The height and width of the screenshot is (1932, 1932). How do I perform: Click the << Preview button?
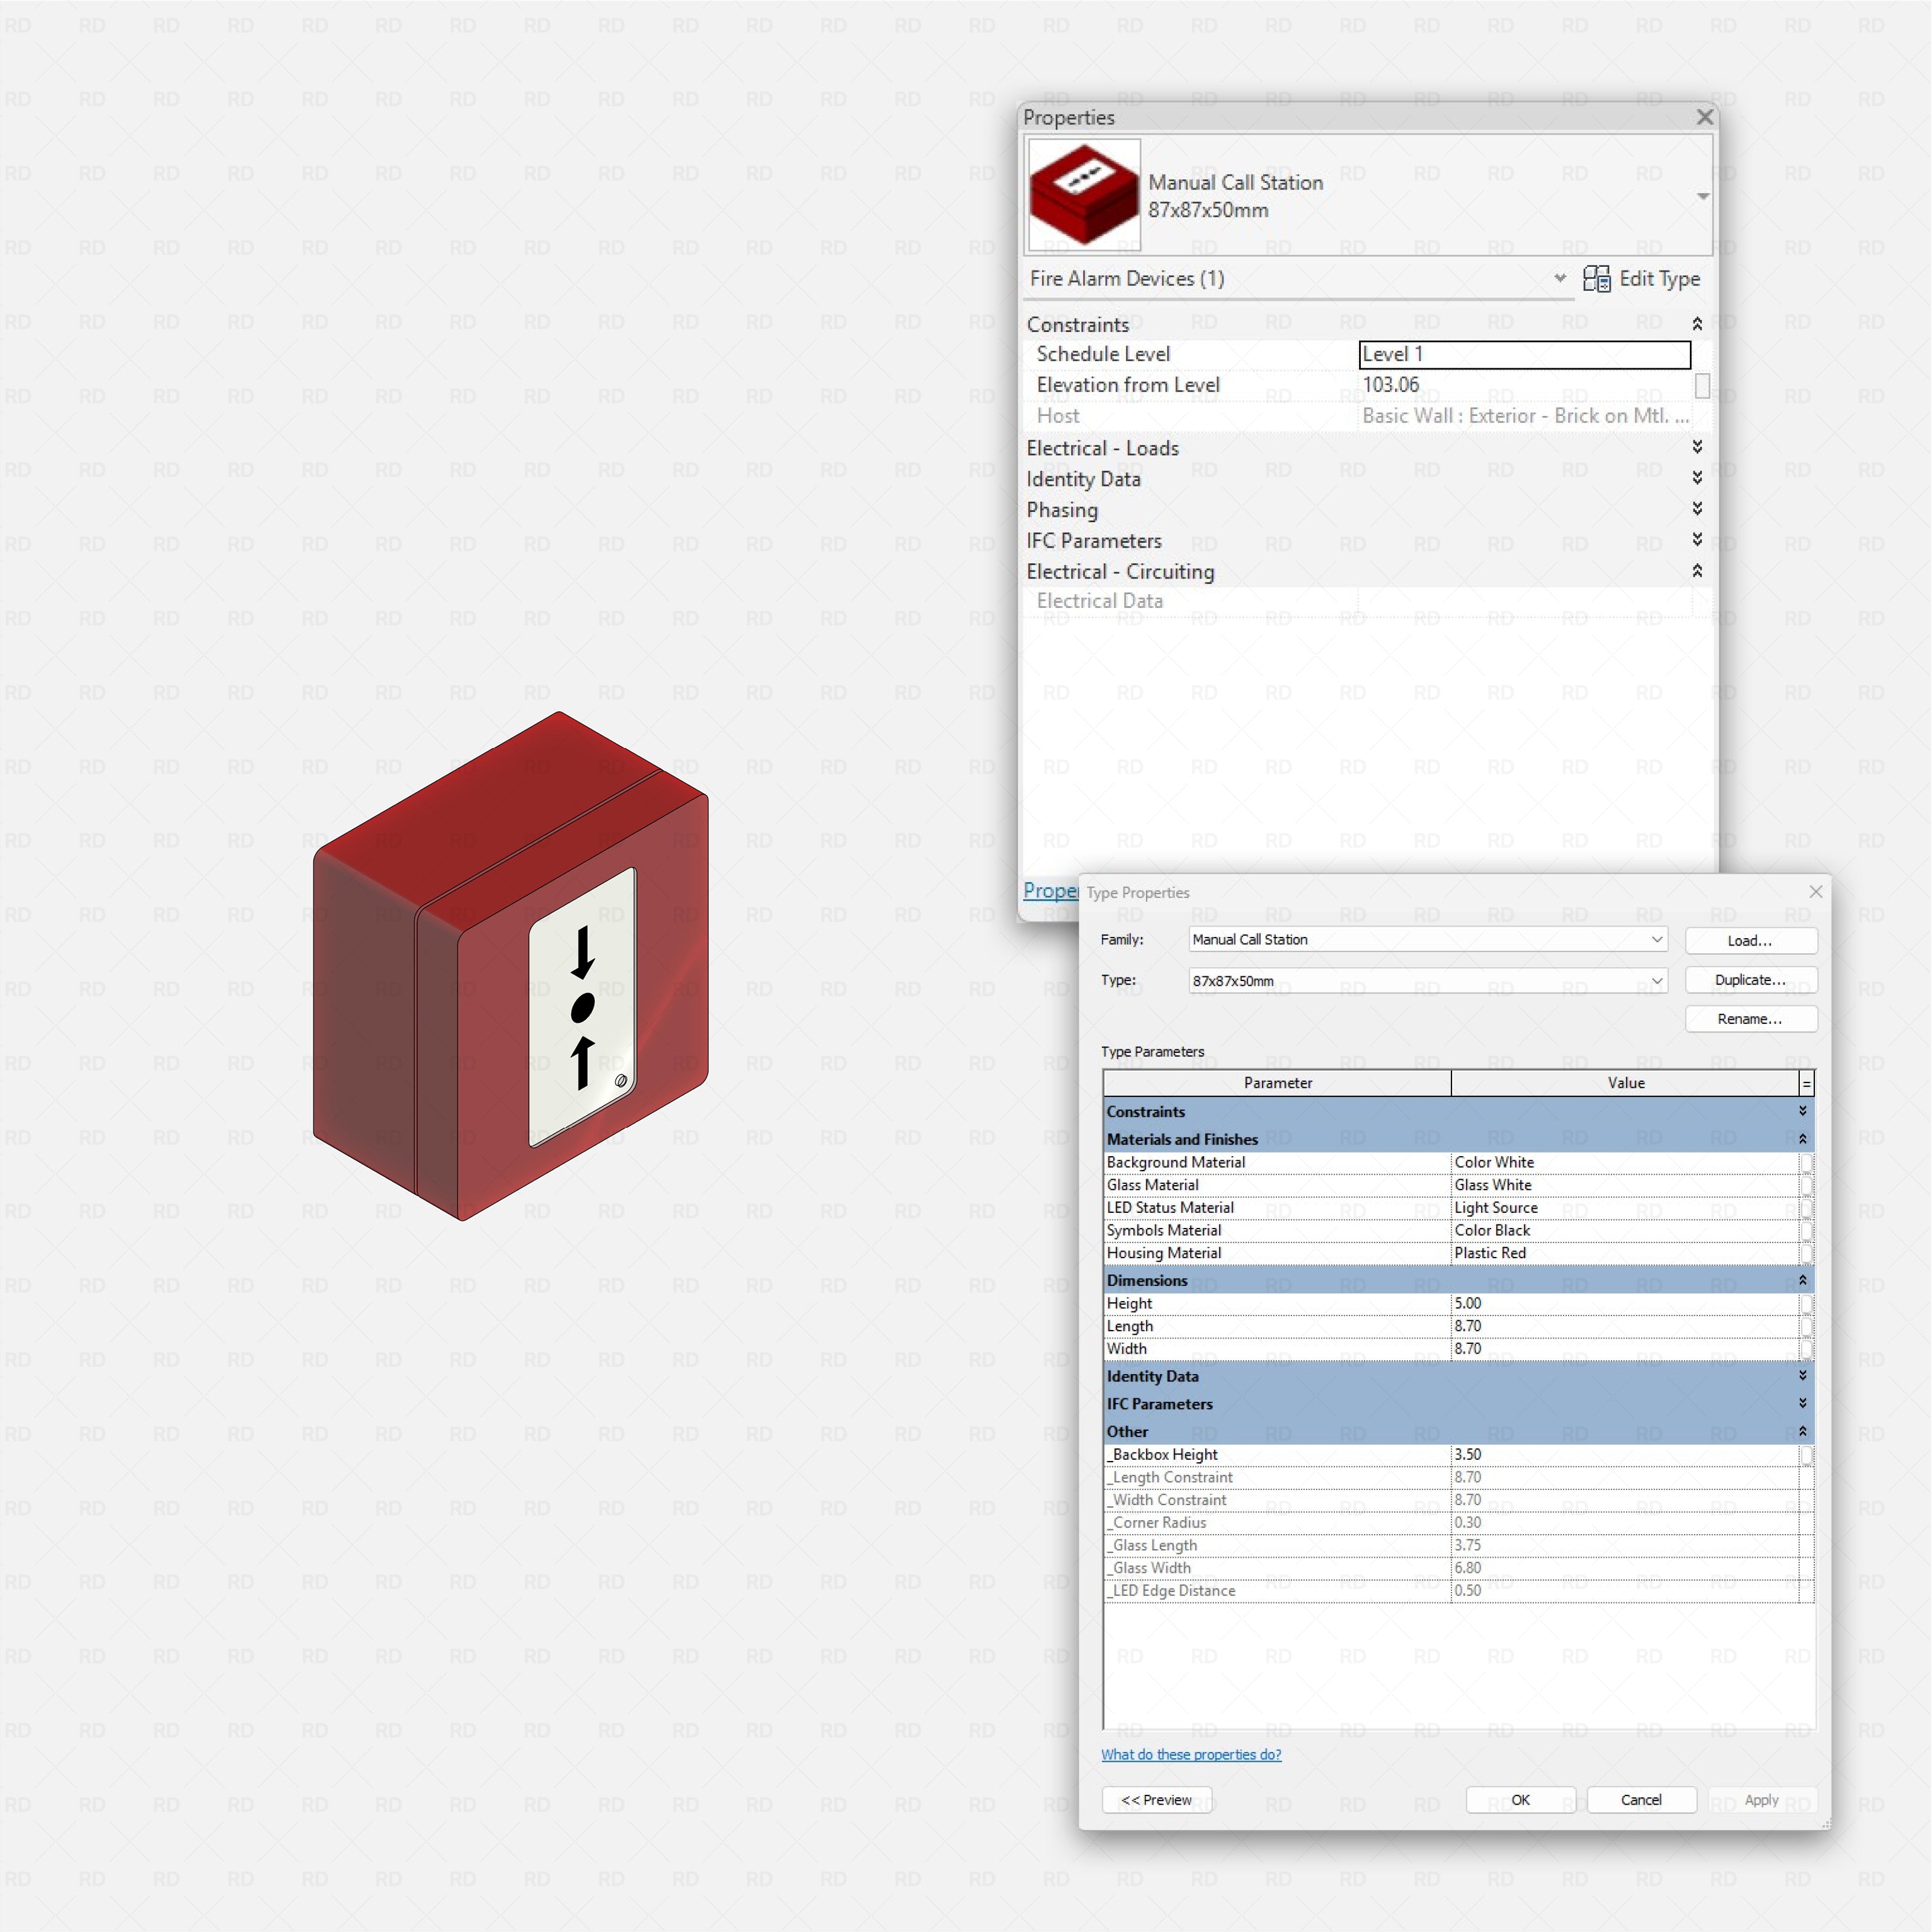tap(1156, 1799)
